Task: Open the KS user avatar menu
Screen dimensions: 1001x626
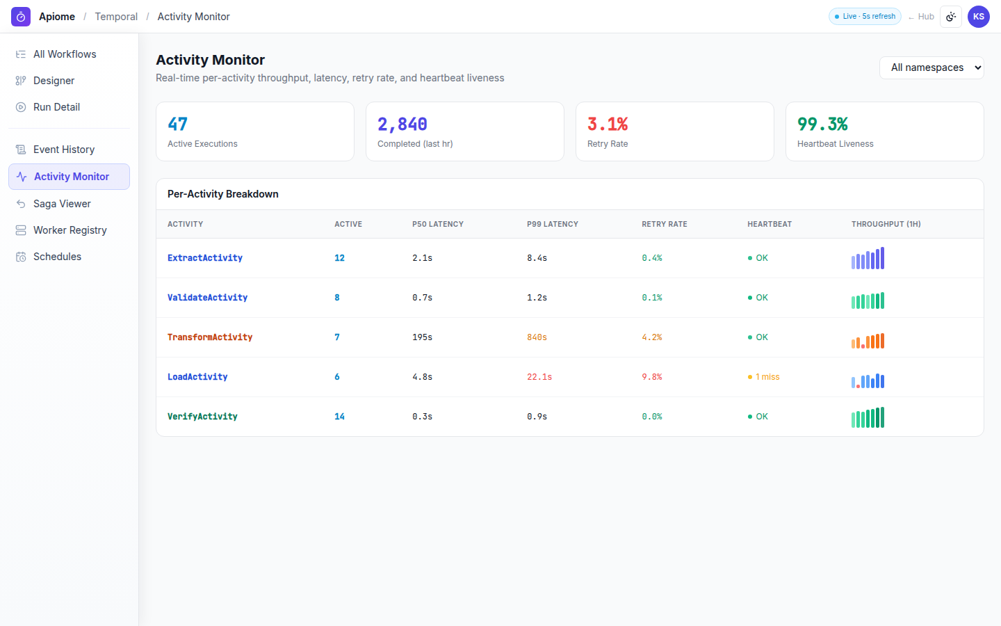Action: point(979,17)
